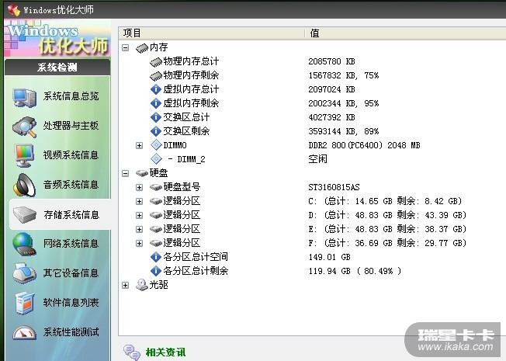The height and width of the screenshot is (361, 506).
Task: Click the info icon beside 虚拟内存剩余
Action: [156, 103]
